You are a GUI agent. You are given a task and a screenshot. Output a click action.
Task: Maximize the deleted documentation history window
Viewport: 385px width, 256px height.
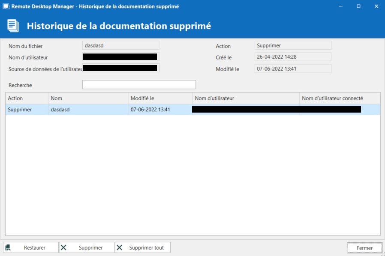coord(358,6)
